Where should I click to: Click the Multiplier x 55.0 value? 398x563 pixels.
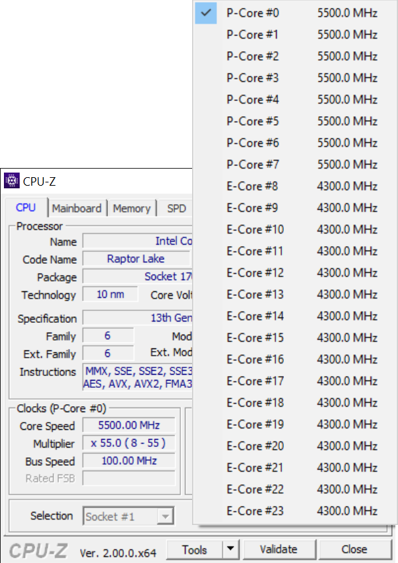click(x=129, y=443)
